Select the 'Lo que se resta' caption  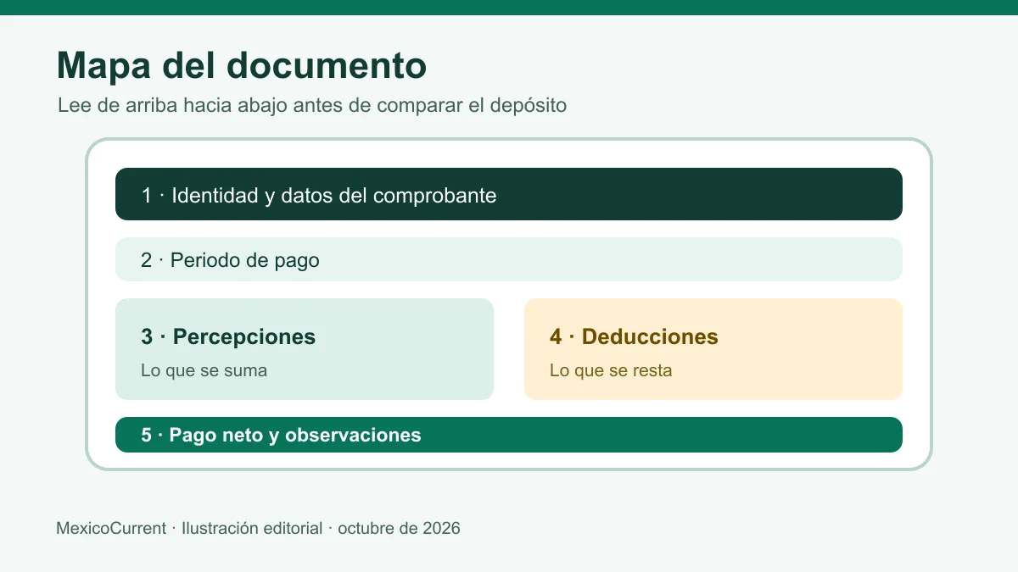click(x=611, y=370)
